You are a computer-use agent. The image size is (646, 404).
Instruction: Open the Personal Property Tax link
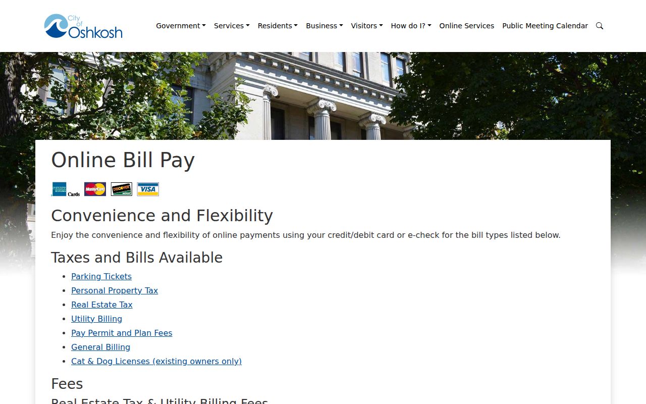tap(115, 290)
